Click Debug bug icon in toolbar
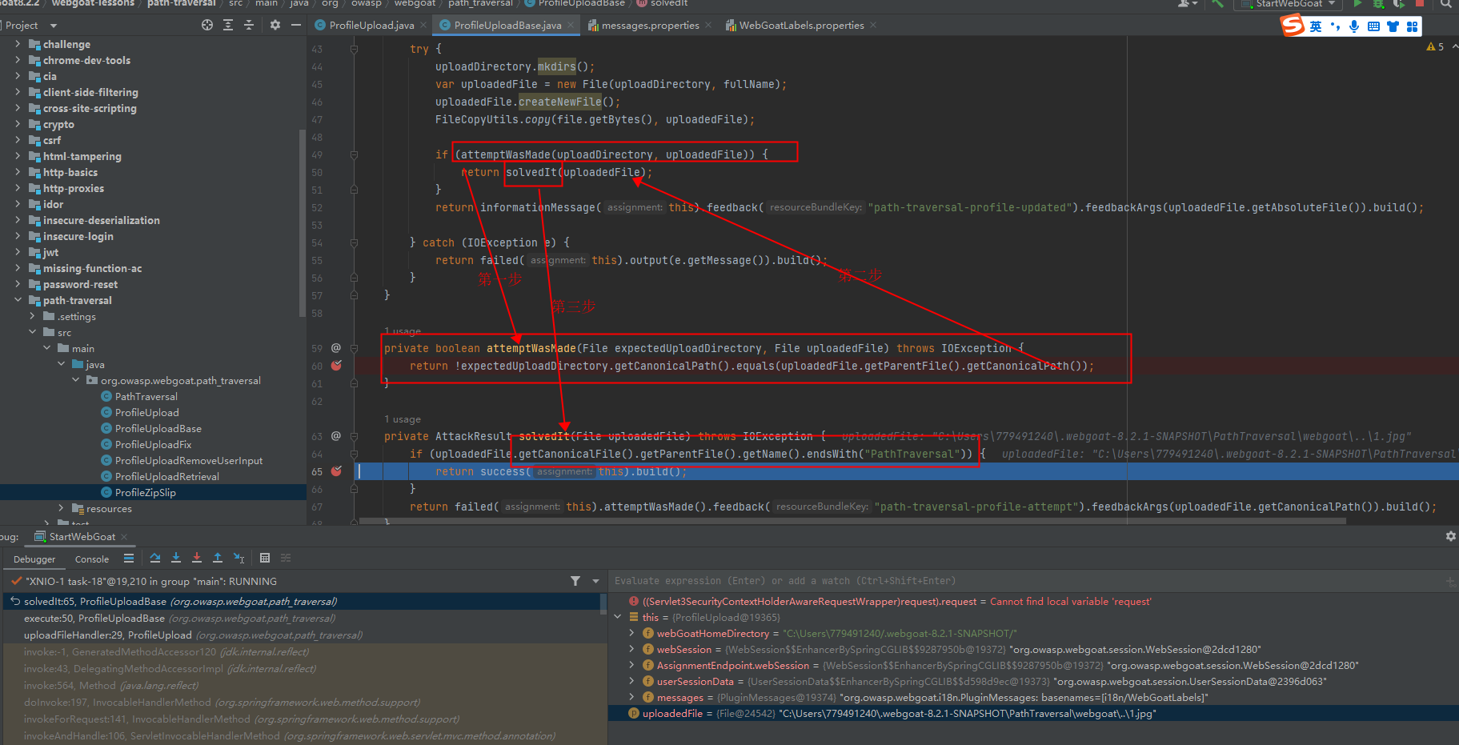 coord(1378,4)
